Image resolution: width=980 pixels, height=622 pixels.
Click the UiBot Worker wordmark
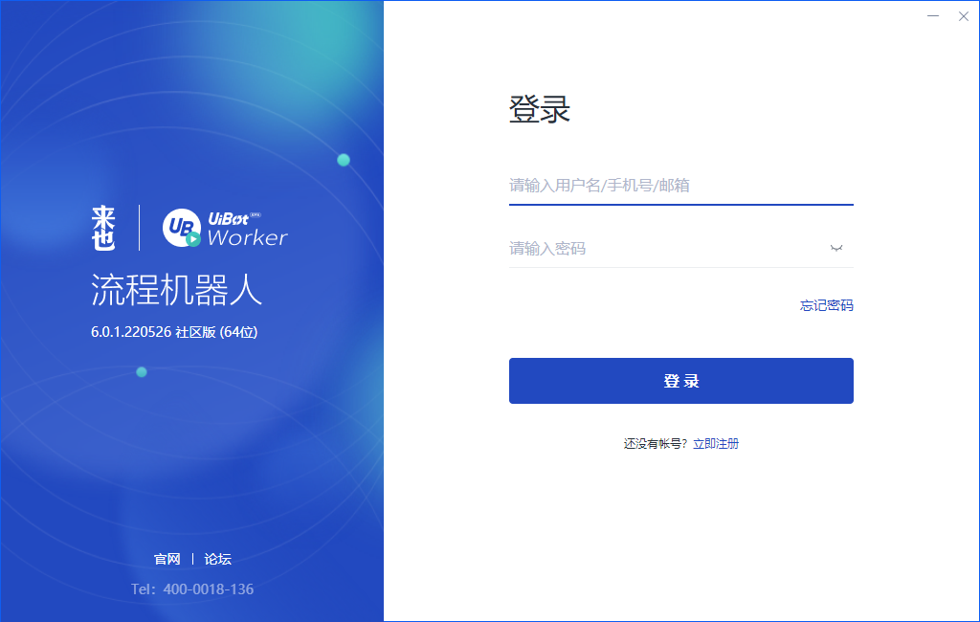point(247,229)
